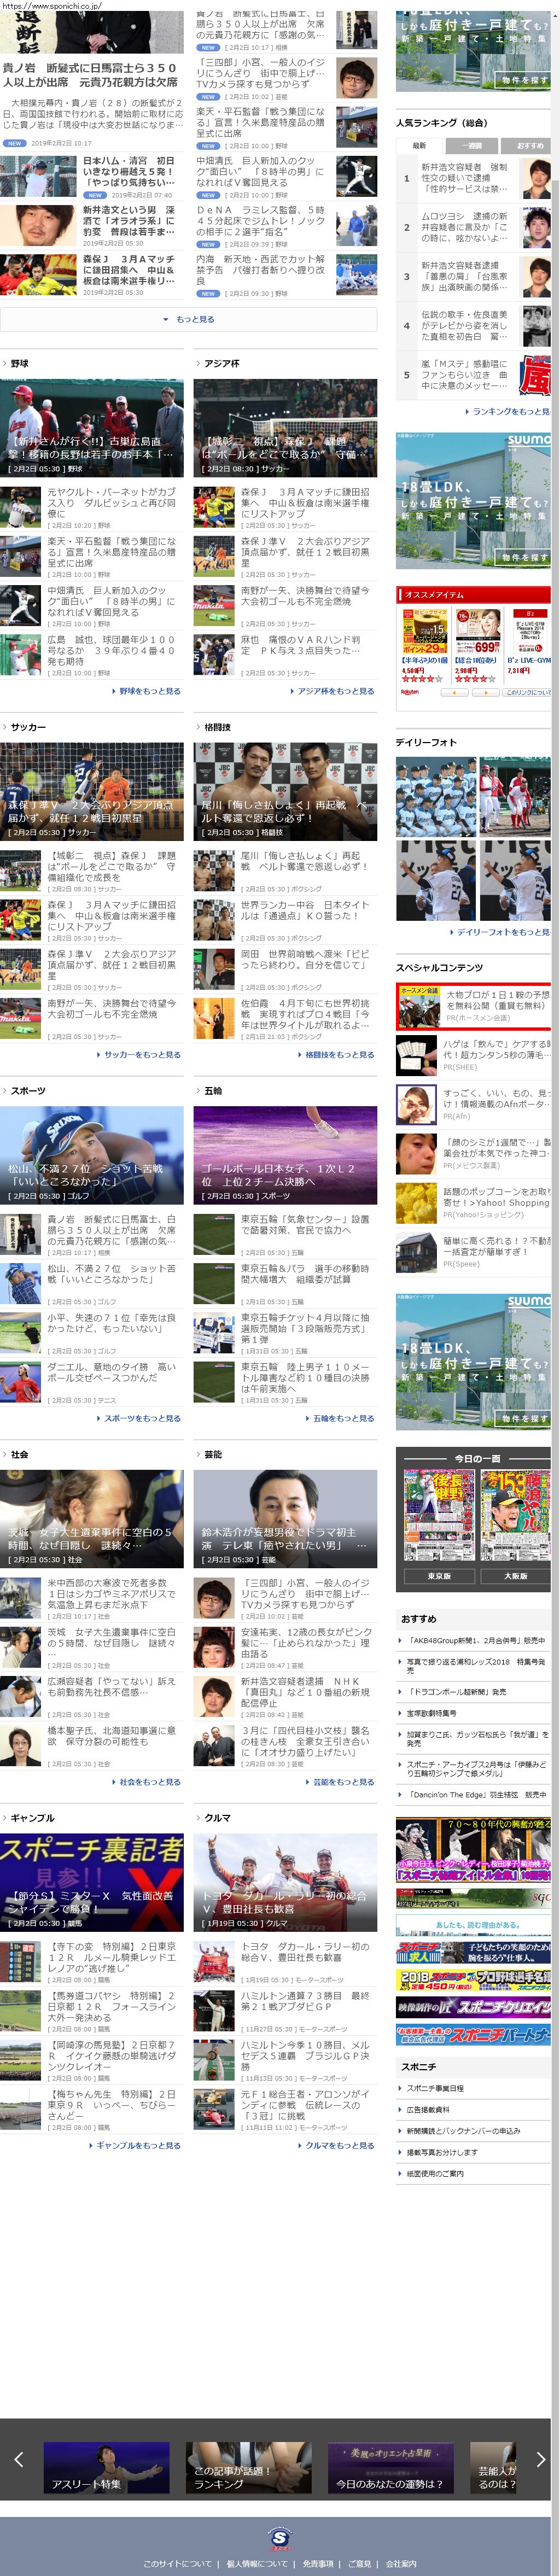The width and height of the screenshot is (560, 2576).
Task: Open スポーツをもっと見る link
Action: coord(139,1418)
